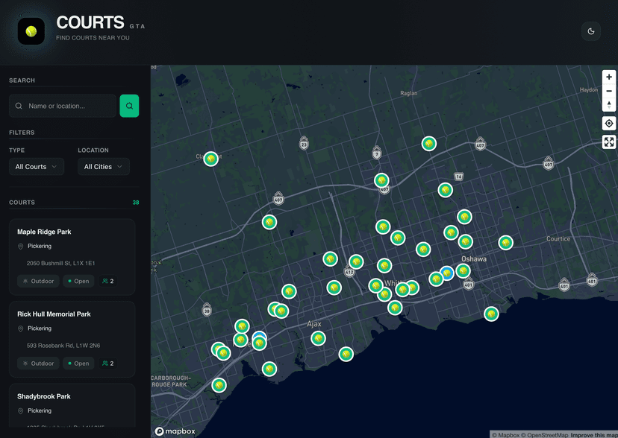The height and width of the screenshot is (438, 618).
Task: Enter fullscreen map mode via the expand control
Action: pyautogui.click(x=608, y=141)
